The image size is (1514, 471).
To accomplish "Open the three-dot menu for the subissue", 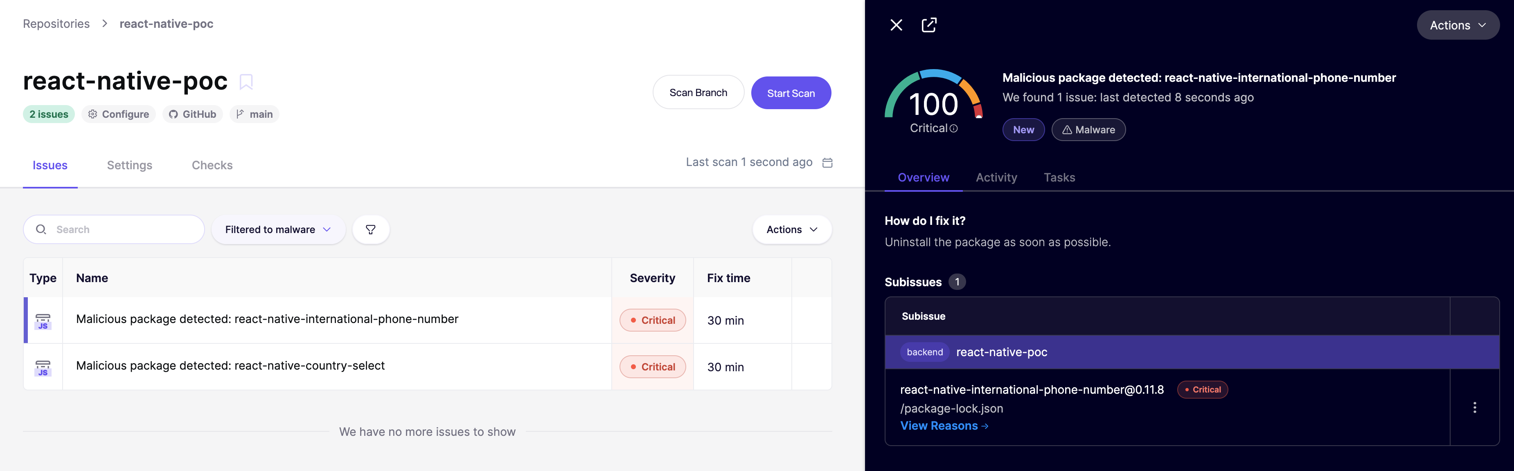I will 1474,408.
